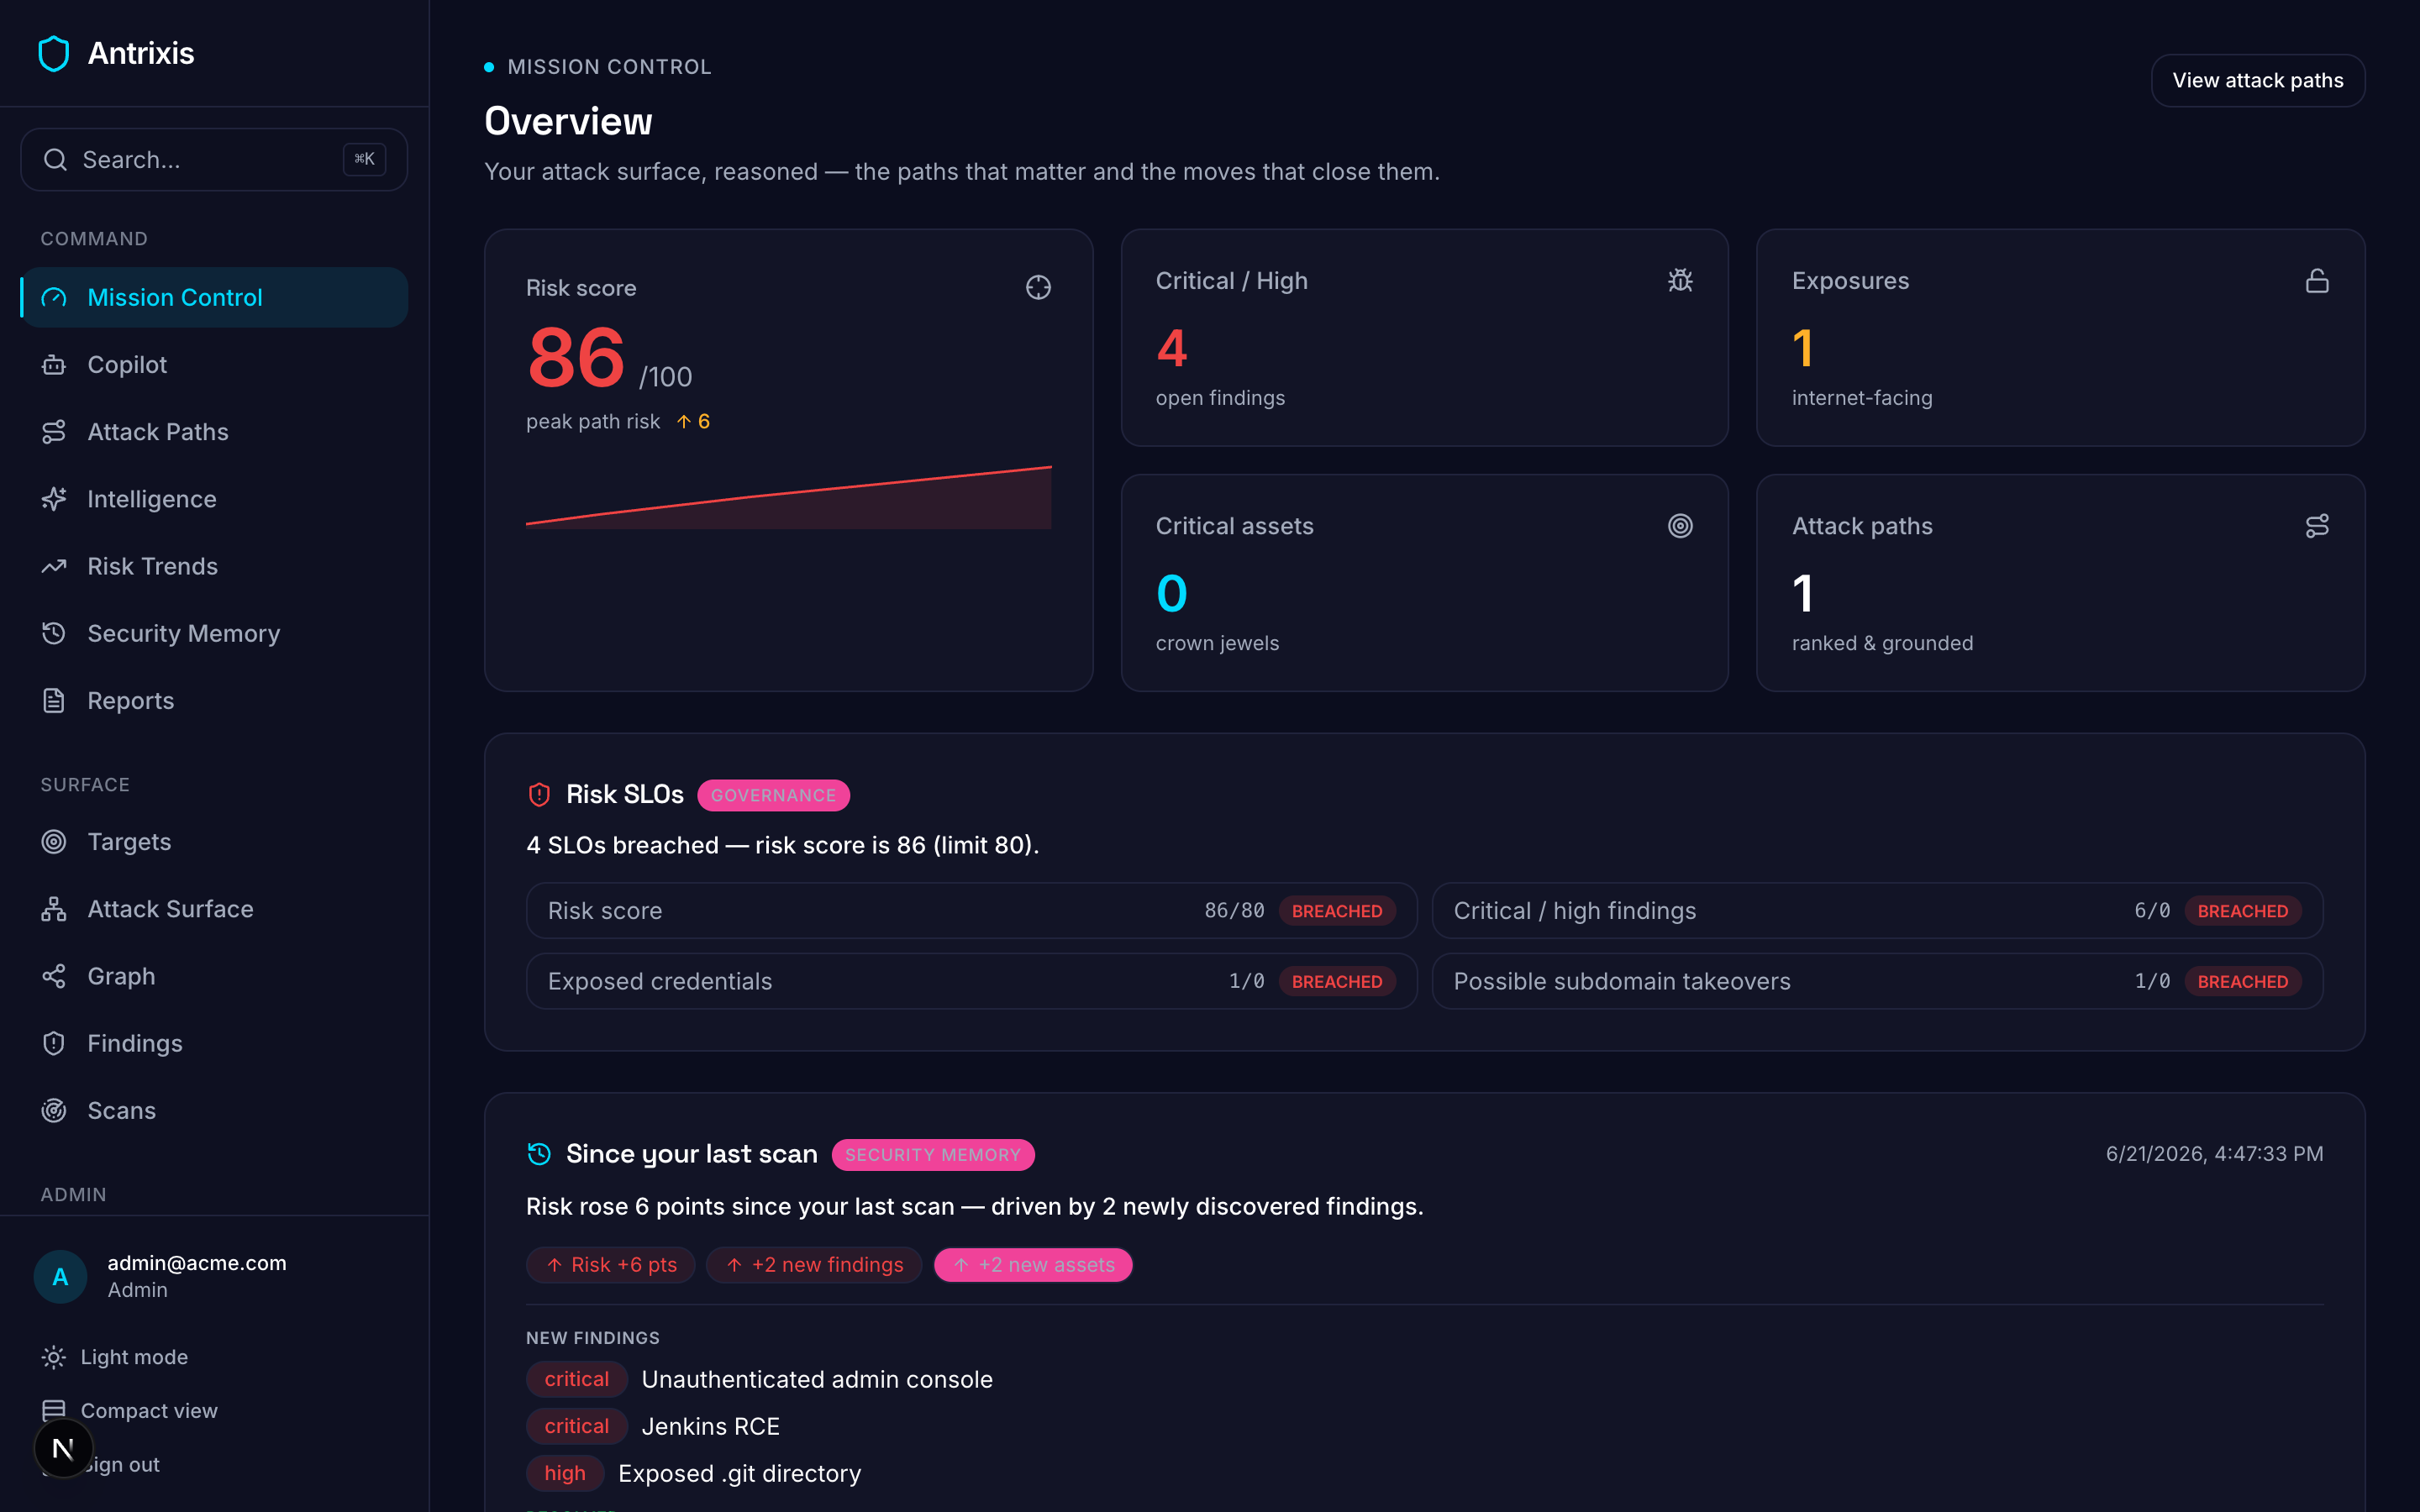Click Unauthenticated admin console finding

click(816, 1379)
